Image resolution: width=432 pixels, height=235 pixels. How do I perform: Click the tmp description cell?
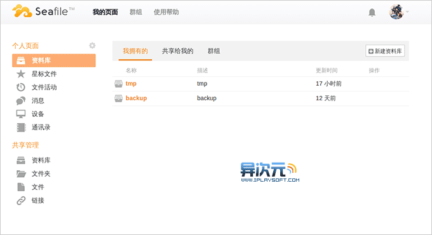(x=202, y=84)
